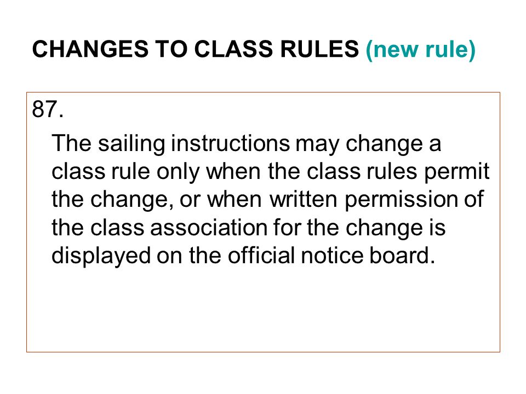Click the teal '(new rule)' text

pyautogui.click(x=421, y=50)
